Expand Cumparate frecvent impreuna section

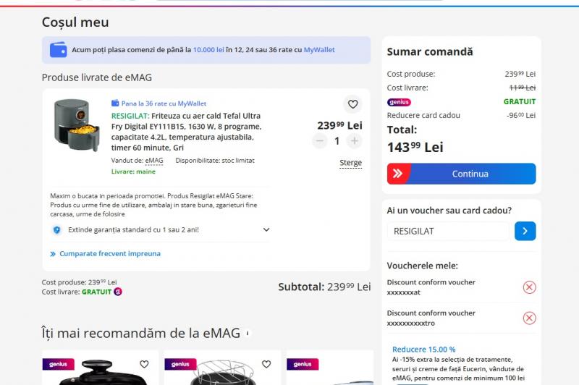point(106,253)
